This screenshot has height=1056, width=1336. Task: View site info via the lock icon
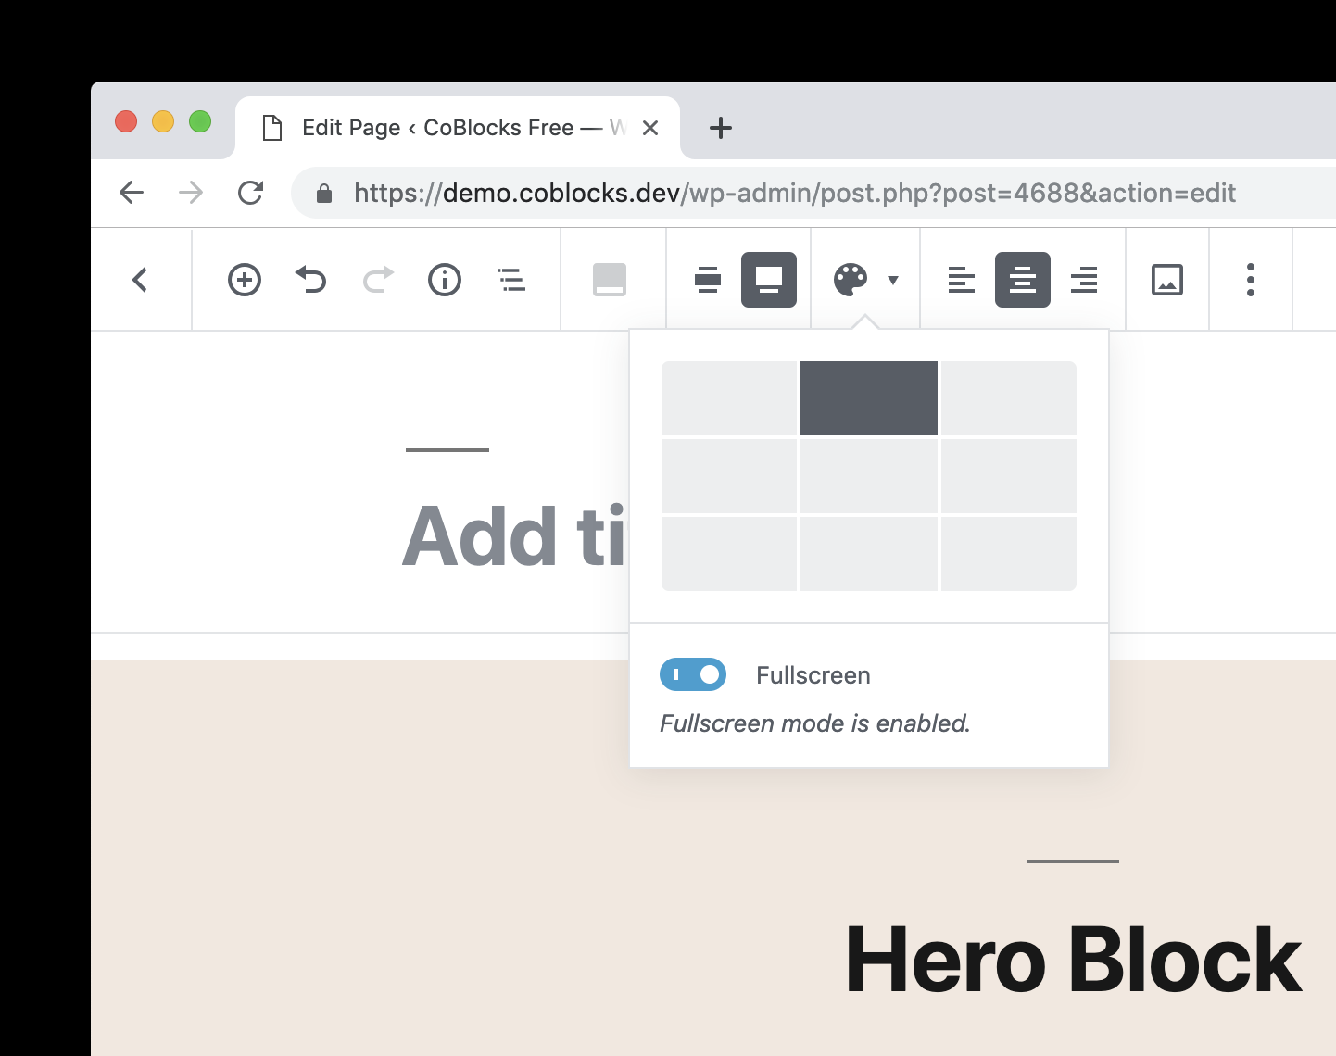point(324,193)
